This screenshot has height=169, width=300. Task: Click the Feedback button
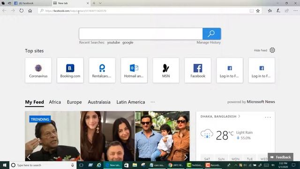(x=280, y=157)
